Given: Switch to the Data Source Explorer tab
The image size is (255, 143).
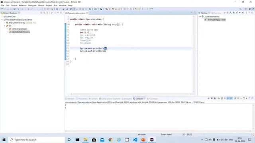Looking at the screenshot, I should click(x=110, y=99).
